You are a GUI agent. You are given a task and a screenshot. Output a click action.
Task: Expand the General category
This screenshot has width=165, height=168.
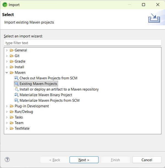click(7, 50)
